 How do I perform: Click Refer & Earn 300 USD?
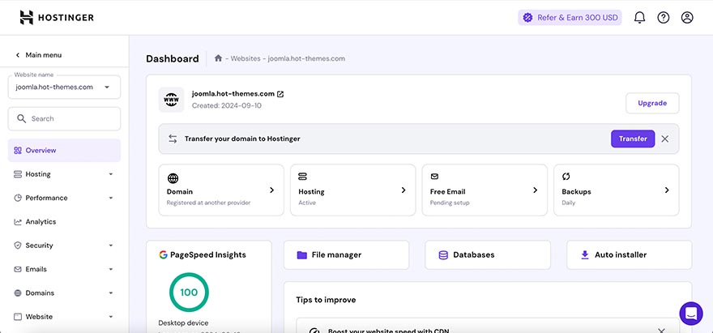click(x=570, y=18)
